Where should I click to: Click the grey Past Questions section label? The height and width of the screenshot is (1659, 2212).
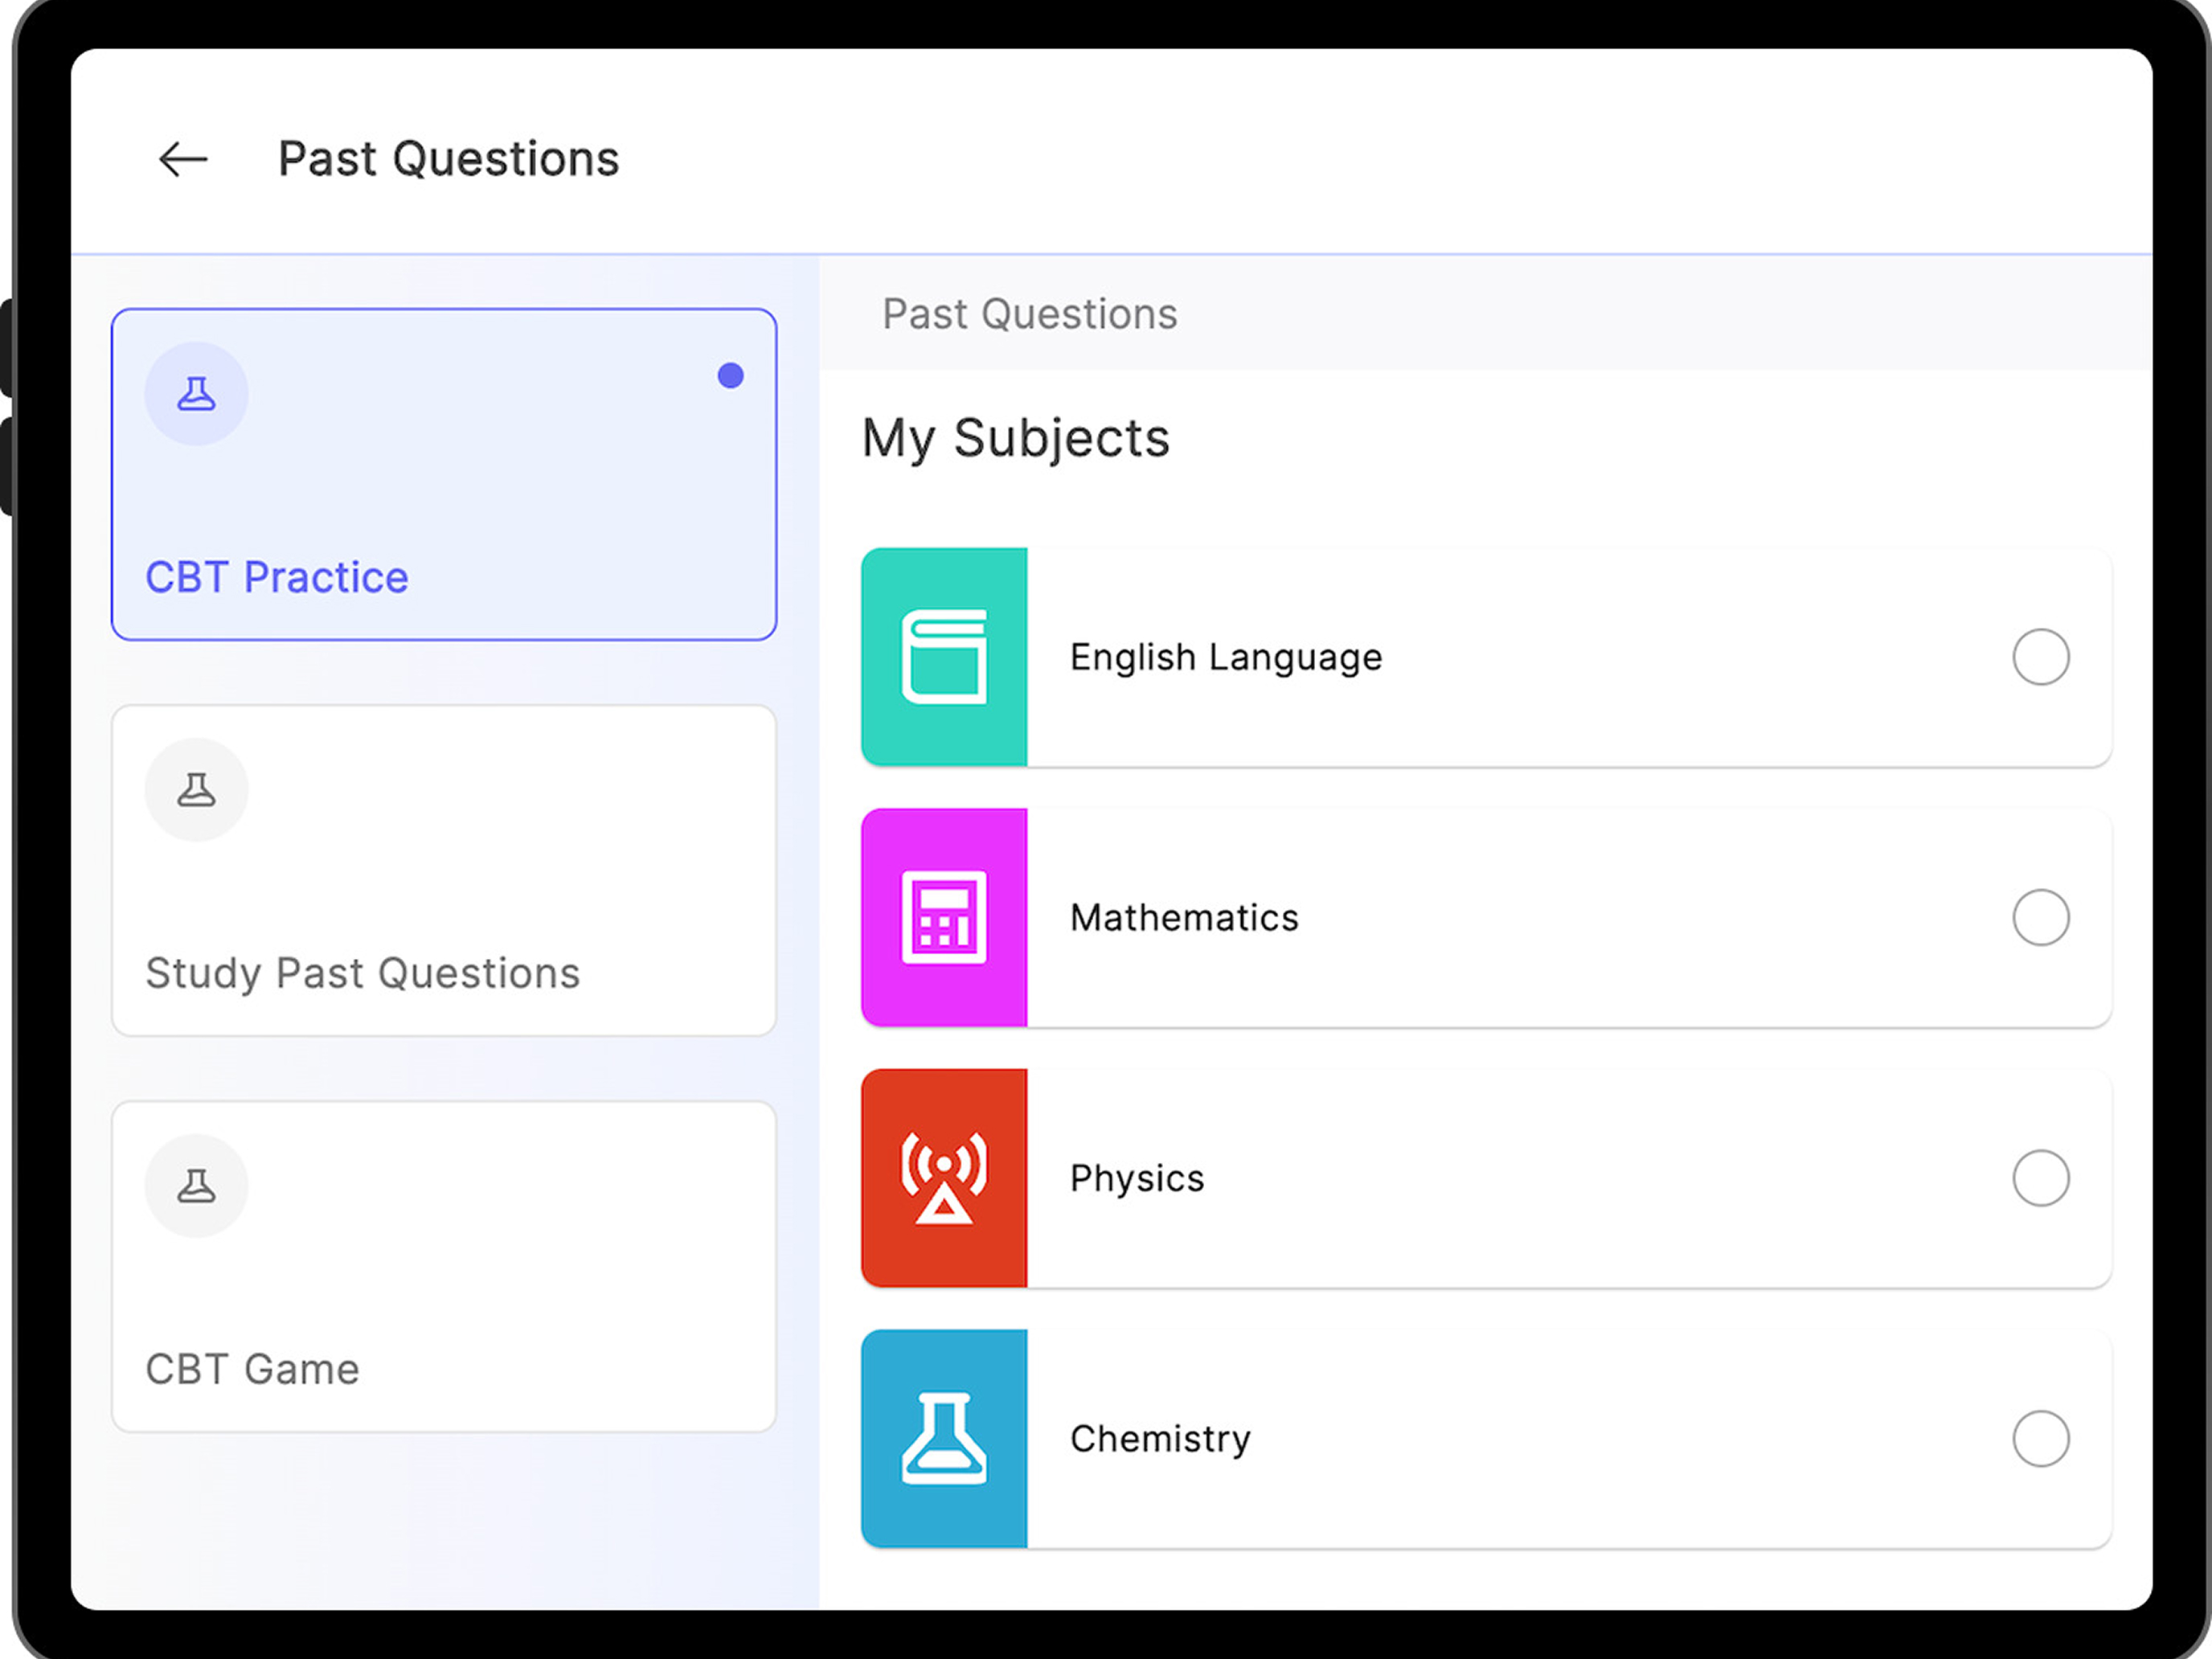pos(1030,314)
